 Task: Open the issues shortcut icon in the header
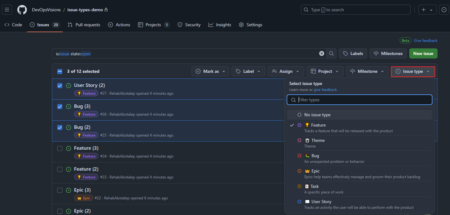[x=444, y=10]
